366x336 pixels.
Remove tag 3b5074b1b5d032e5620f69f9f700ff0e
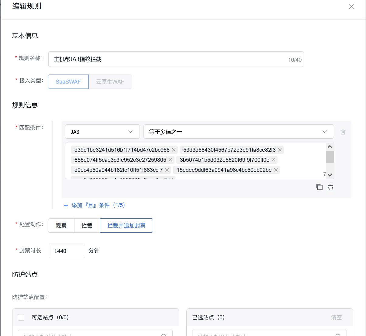pyautogui.click(x=274, y=160)
